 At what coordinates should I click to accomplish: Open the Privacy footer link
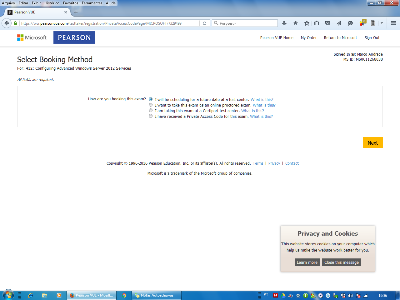coord(274,163)
